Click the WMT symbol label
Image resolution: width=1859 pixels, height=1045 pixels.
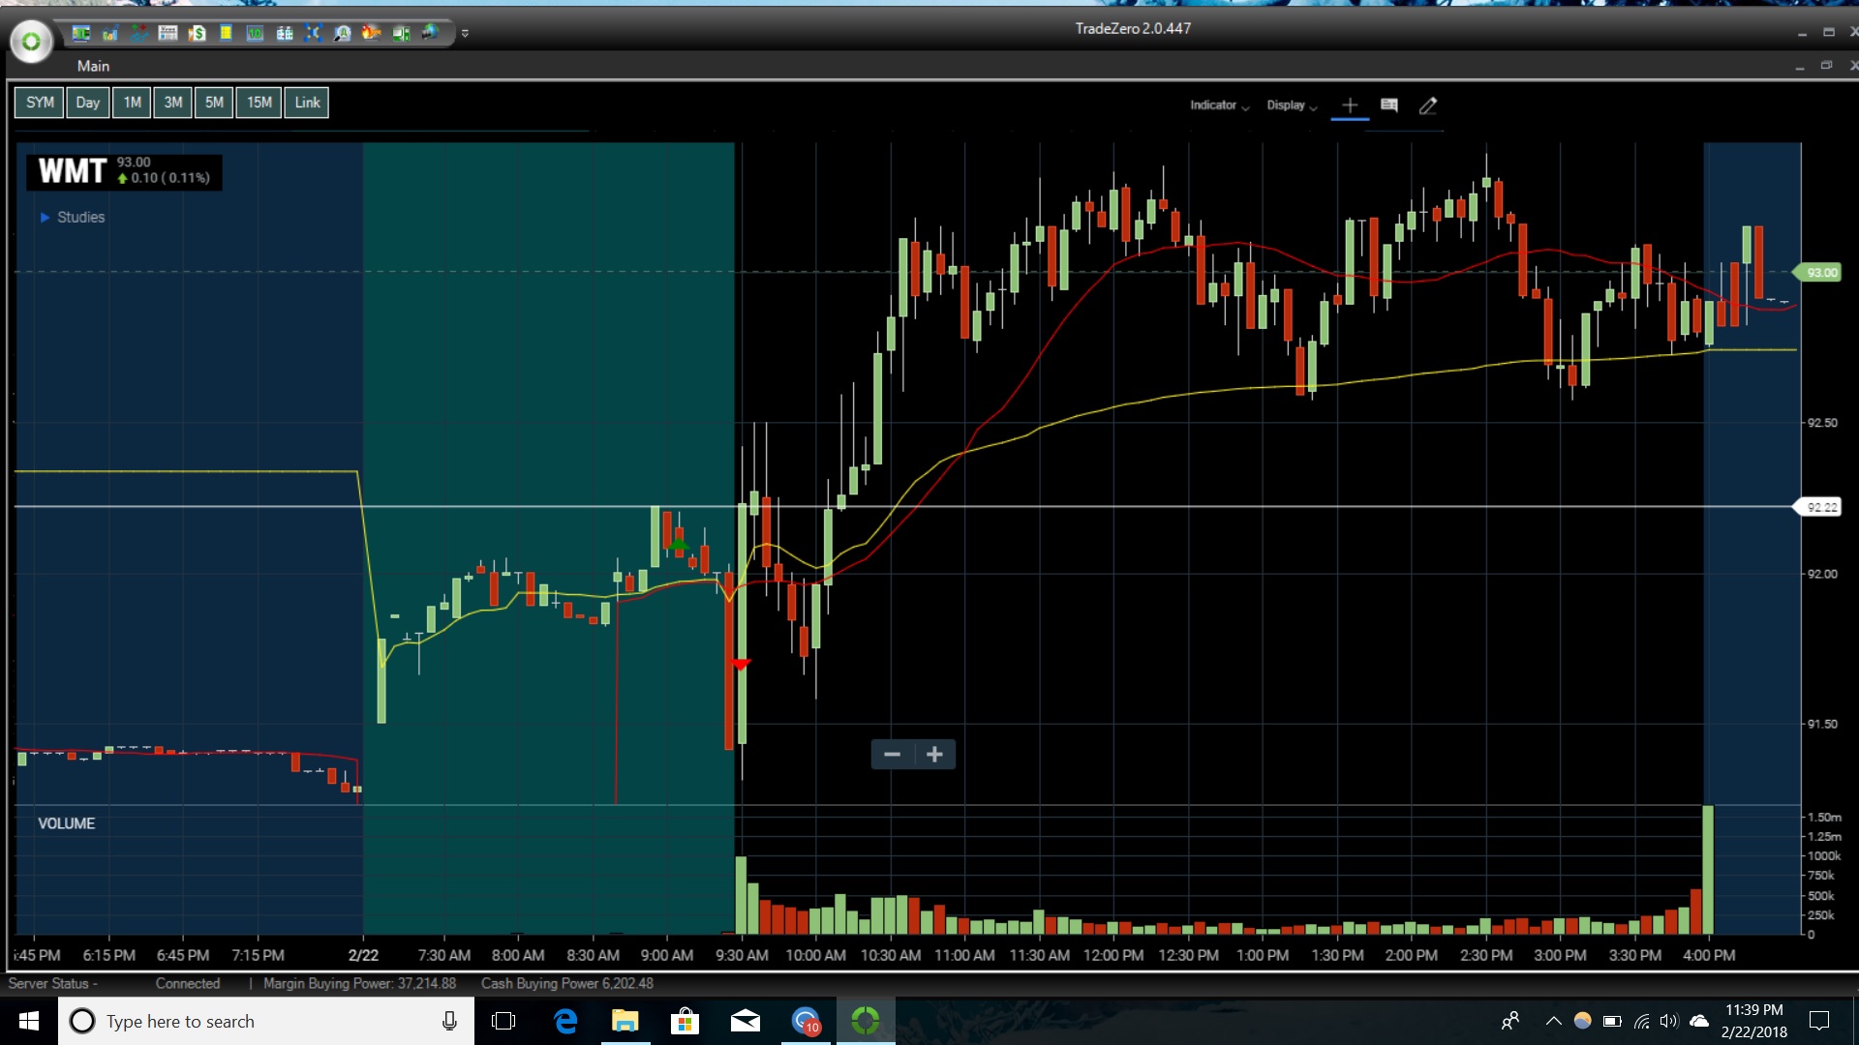72,171
